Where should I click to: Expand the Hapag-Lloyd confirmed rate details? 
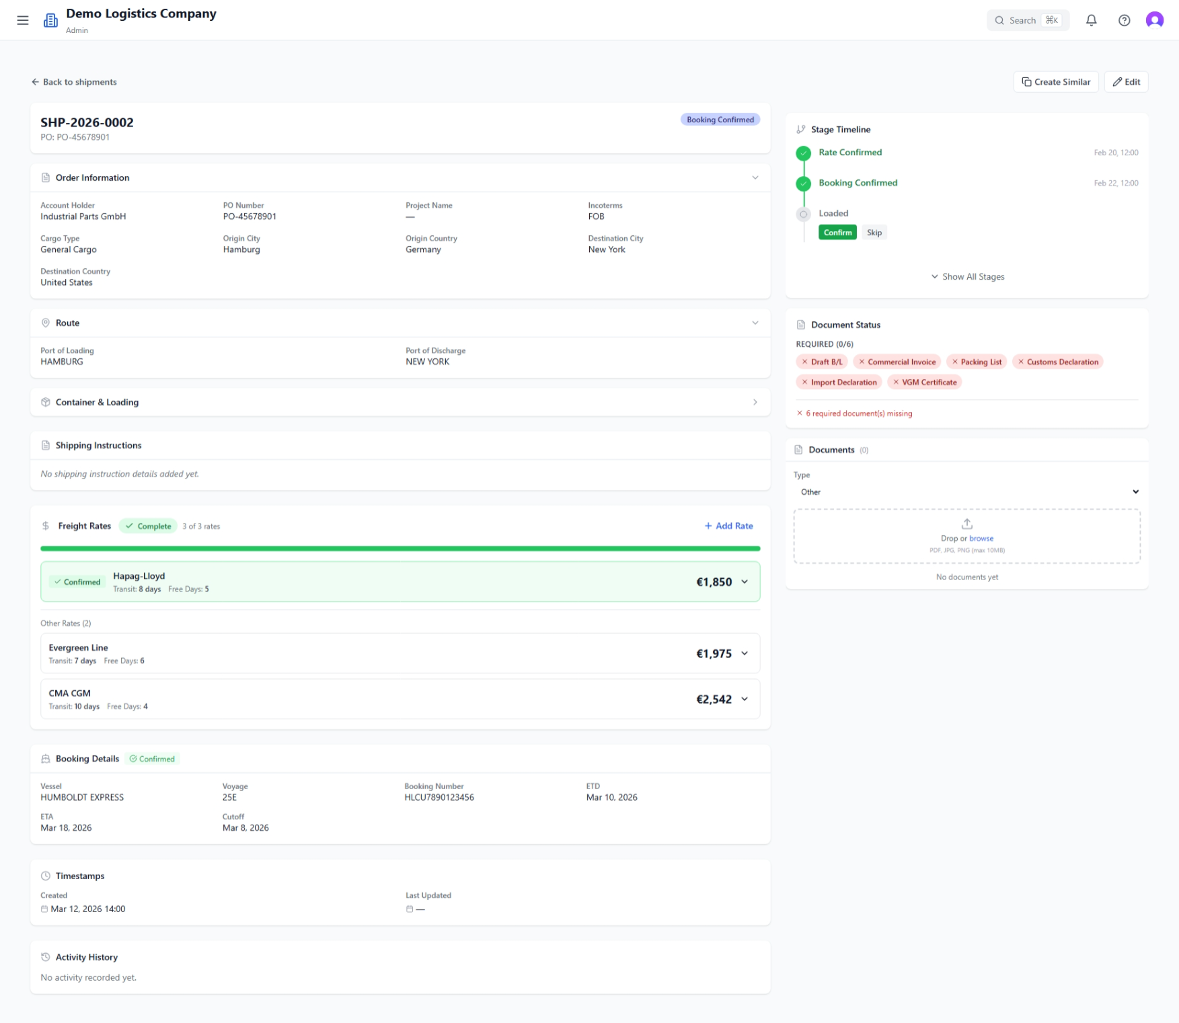click(745, 582)
